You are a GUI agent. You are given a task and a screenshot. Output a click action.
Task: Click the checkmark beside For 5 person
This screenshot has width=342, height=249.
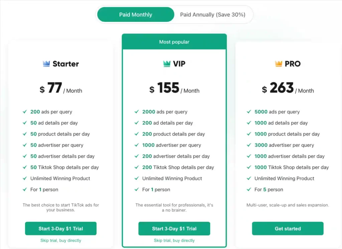click(x=249, y=190)
